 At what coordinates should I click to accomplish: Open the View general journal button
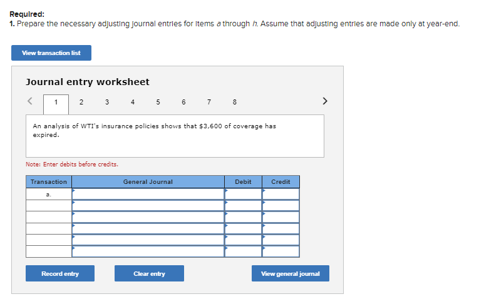tap(291, 273)
